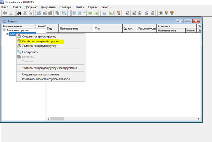Click the document icon with the red line
Viewport: 212px width, 142px height.
click(80, 13)
